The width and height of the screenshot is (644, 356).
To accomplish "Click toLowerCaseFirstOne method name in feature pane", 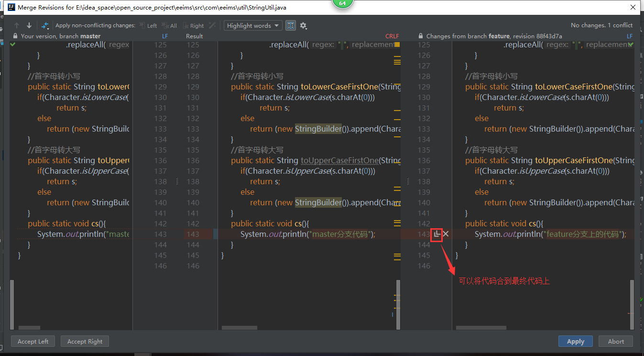I will click(x=574, y=87).
